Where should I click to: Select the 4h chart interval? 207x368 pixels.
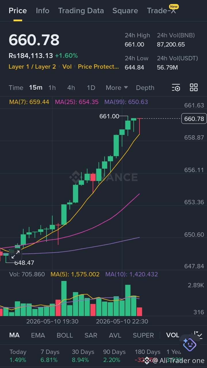point(71,88)
